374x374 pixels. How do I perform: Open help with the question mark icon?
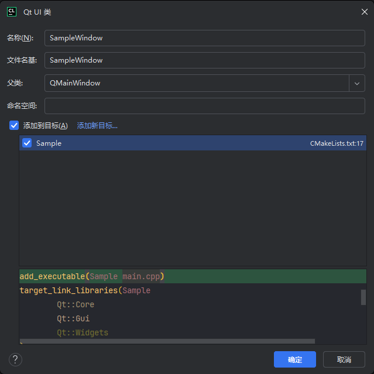16,359
